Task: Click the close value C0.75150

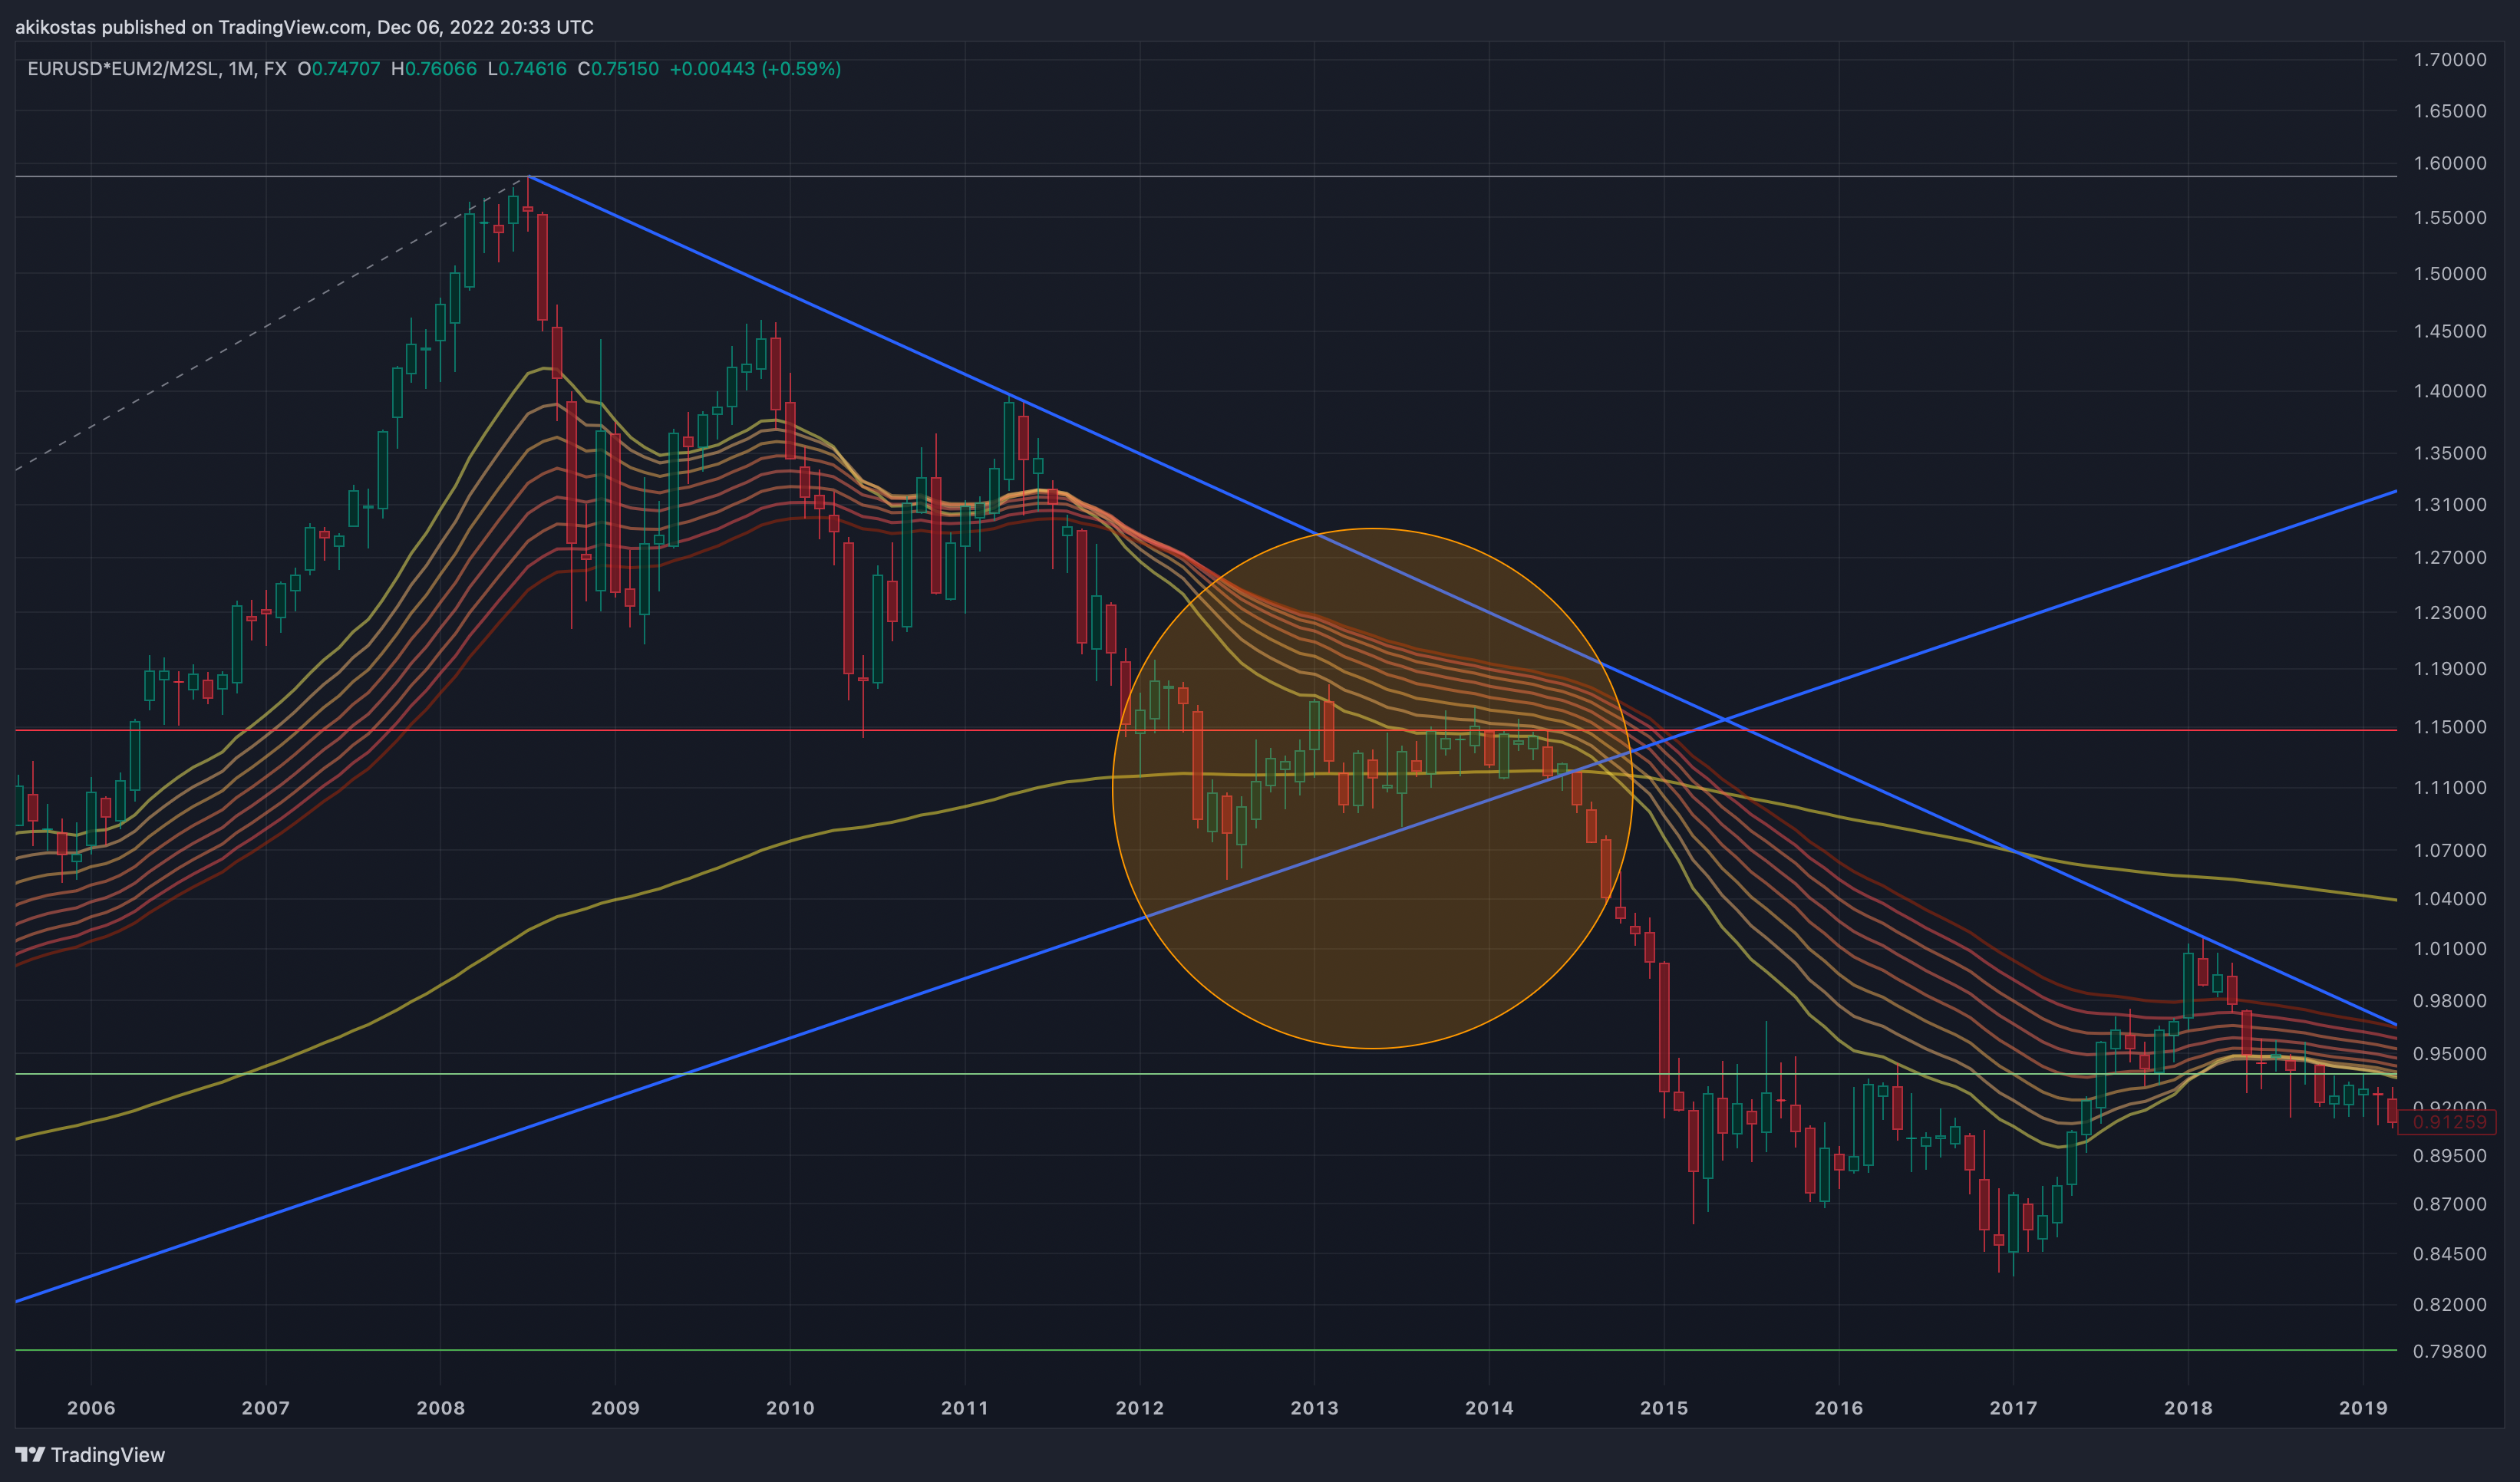Action: click(618, 69)
